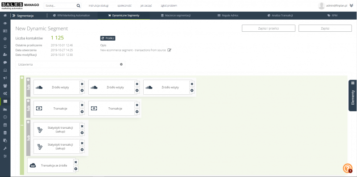Edit the segment description pencil icon
357x177 pixels.
[169, 50]
